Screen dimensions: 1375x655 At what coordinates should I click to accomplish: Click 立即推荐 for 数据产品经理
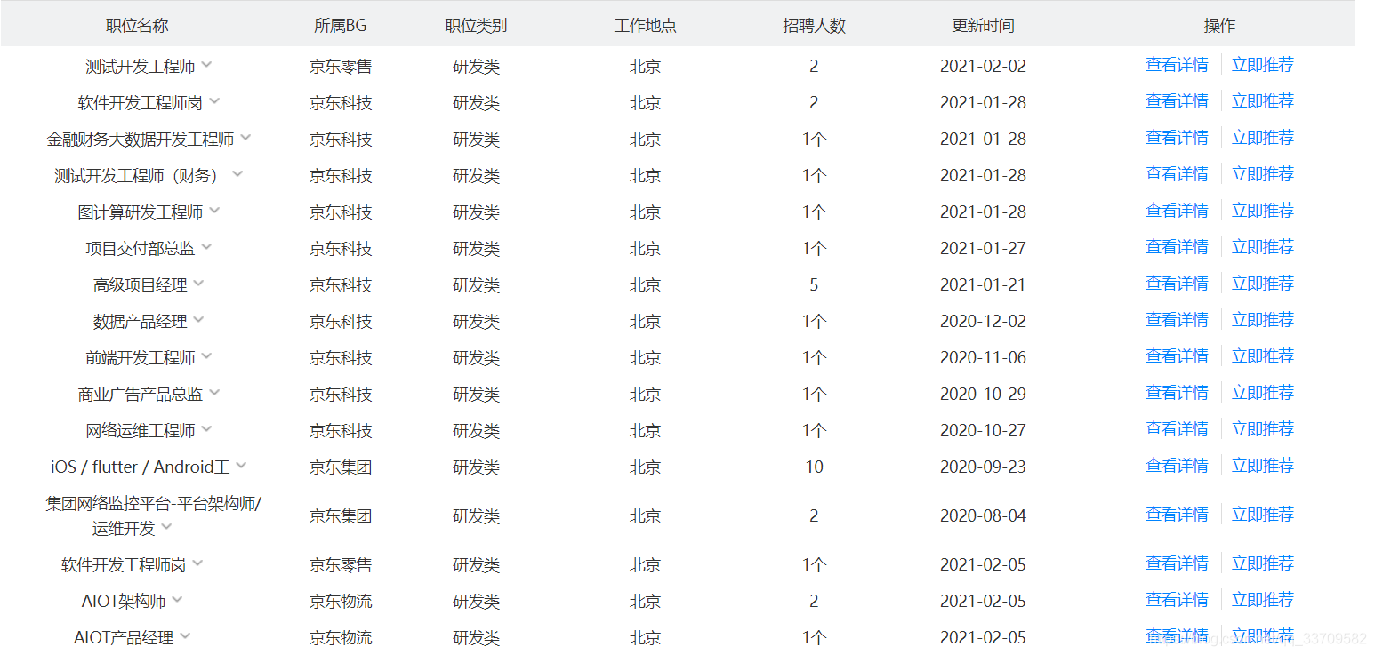(x=1262, y=320)
